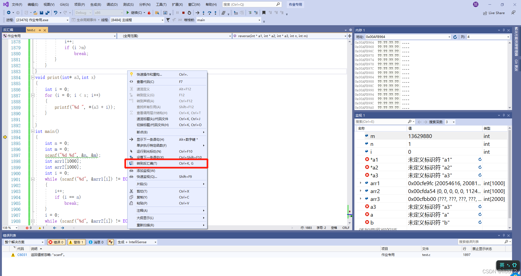Collapse the while loop at line 1908
521x276 pixels.
33,221
